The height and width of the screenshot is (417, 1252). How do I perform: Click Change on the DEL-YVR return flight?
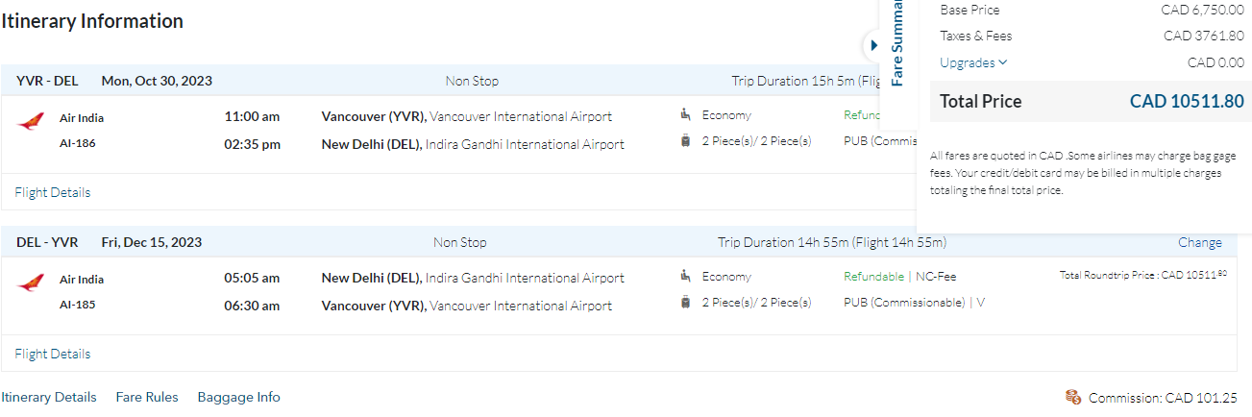[1200, 242]
